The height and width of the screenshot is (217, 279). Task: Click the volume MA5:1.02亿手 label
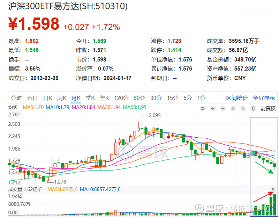pos(62,189)
